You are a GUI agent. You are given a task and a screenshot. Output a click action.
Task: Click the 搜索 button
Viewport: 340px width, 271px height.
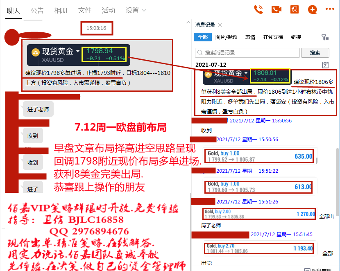click(x=315, y=53)
